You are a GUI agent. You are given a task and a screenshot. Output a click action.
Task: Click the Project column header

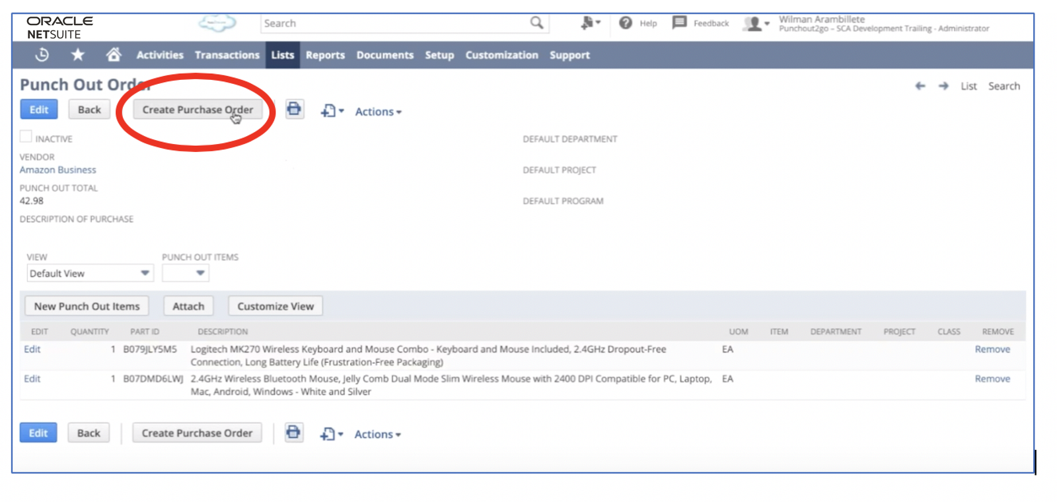[x=899, y=332]
